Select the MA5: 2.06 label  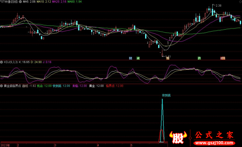[29, 2]
